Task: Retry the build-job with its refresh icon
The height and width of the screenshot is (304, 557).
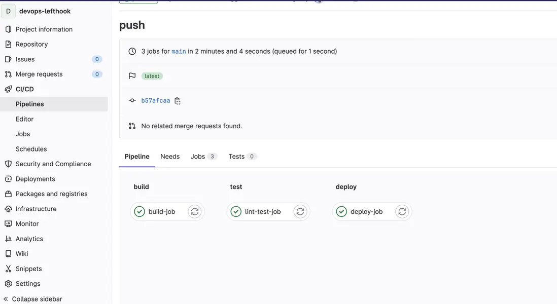Action: click(x=195, y=212)
